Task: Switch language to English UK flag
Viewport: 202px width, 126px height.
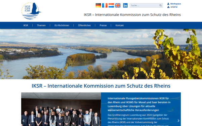Action: pyautogui.click(x=117, y=5)
